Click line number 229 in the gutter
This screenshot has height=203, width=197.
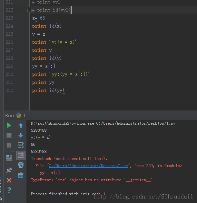click(x=9, y=66)
